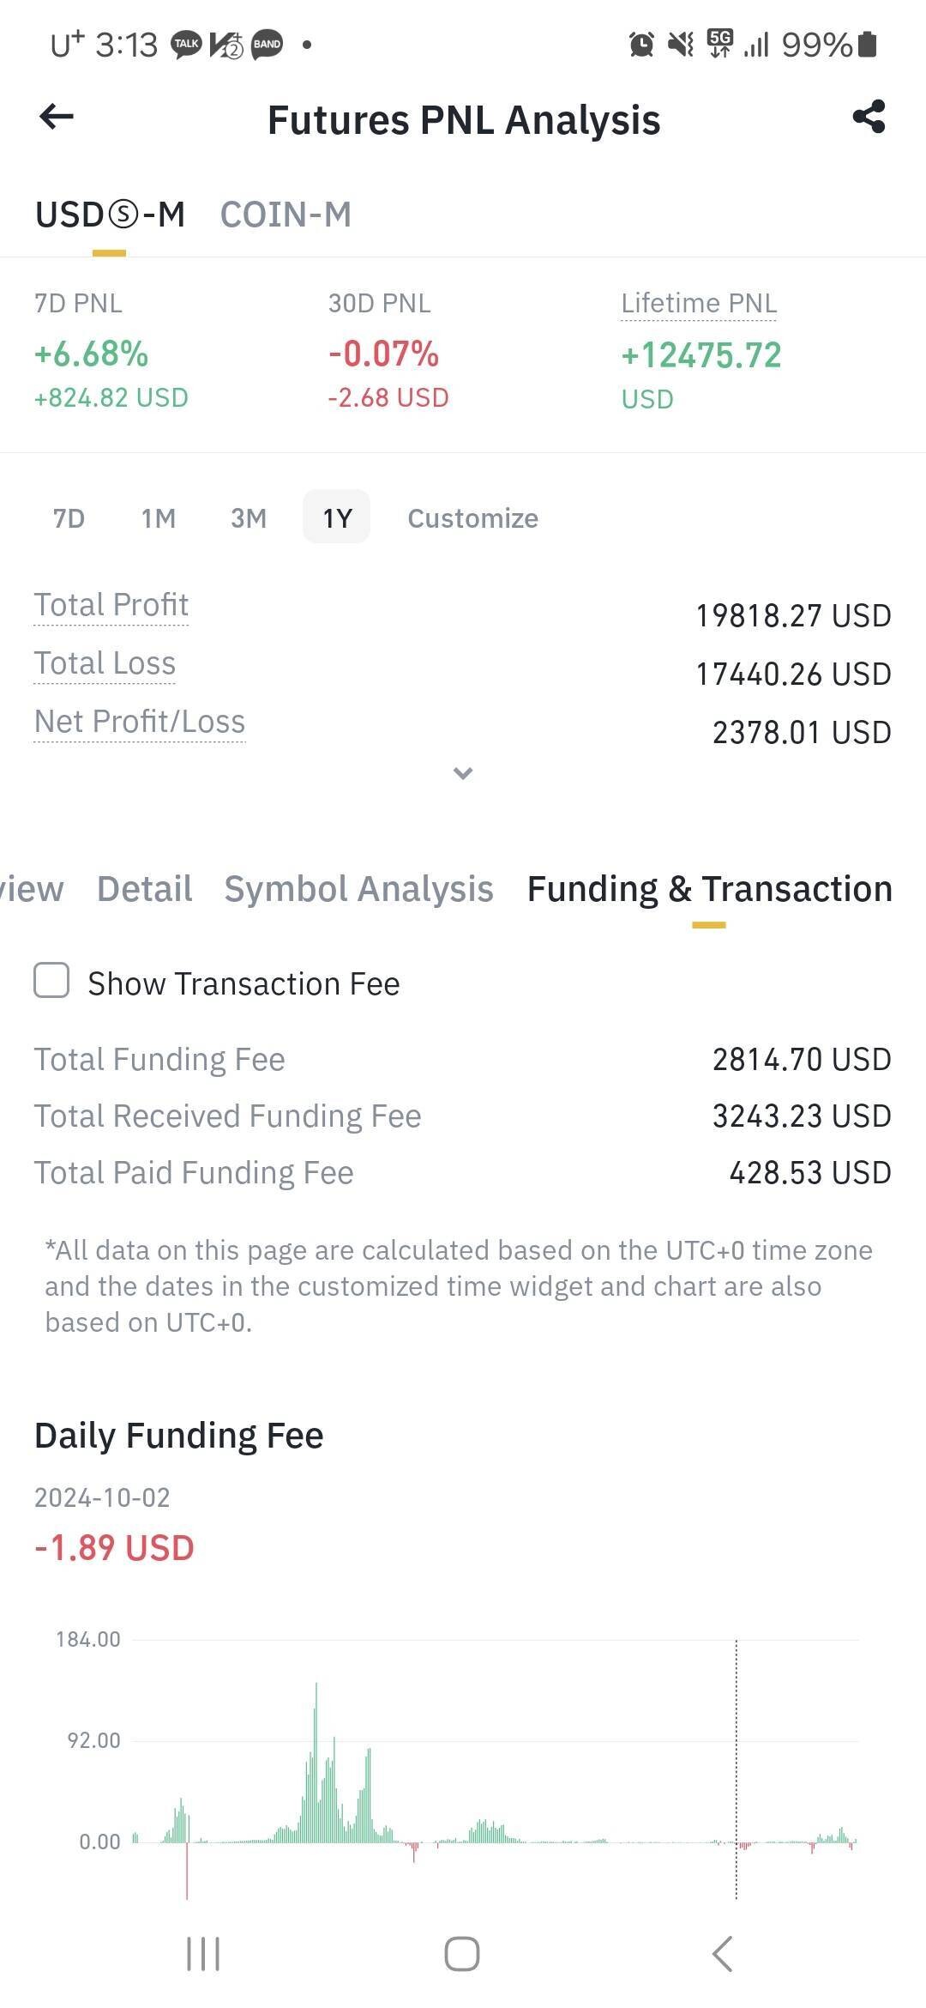The height and width of the screenshot is (2008, 926).
Task: Tap the alarm icon in status bar
Action: pyautogui.click(x=641, y=44)
